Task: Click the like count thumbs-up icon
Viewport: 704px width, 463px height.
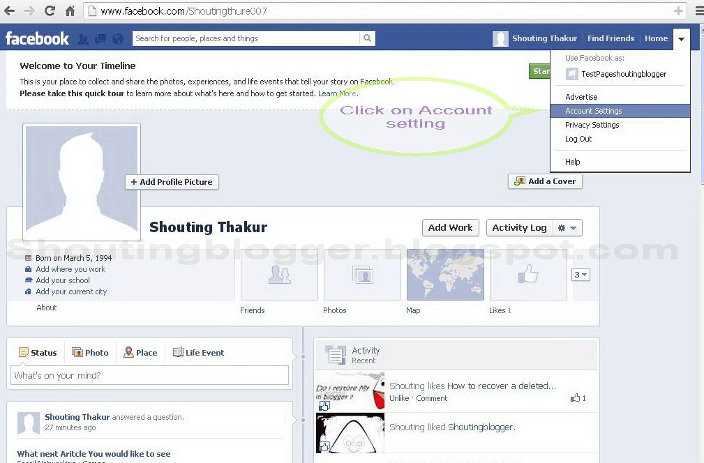Action: [x=575, y=397]
